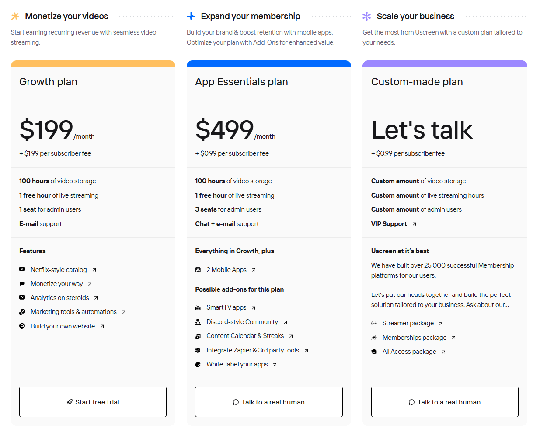Open the Integrate Zapier & 3rd party tools link

(x=253, y=350)
